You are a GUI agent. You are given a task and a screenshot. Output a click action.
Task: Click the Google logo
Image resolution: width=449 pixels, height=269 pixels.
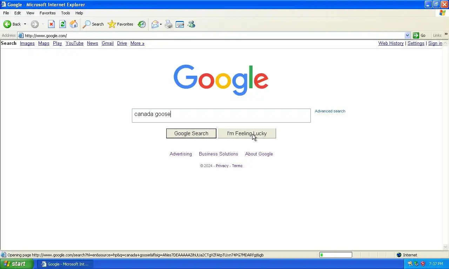(x=221, y=80)
